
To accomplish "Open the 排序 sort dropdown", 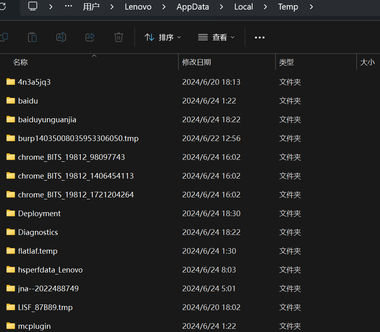I will click(x=163, y=37).
